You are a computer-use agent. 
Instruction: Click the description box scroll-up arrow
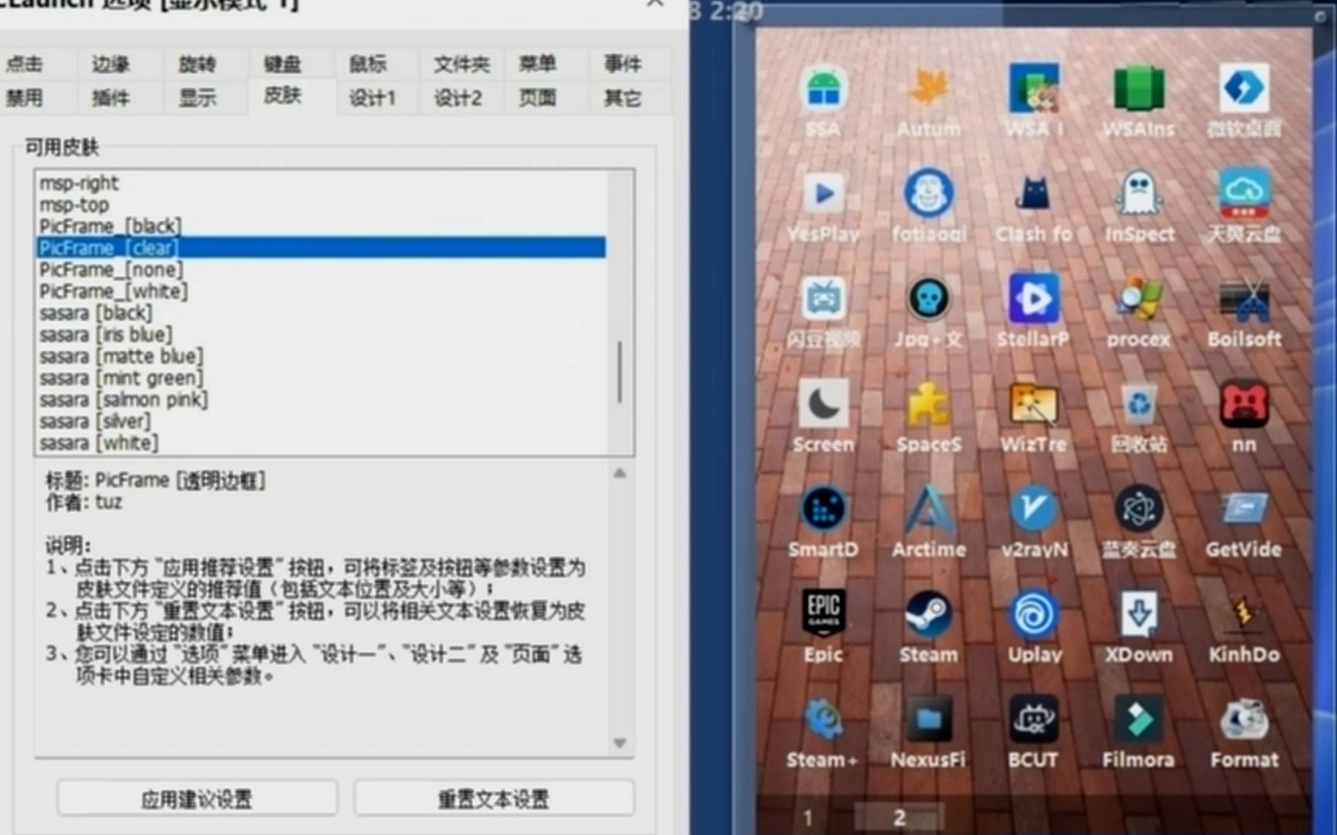[x=620, y=473]
